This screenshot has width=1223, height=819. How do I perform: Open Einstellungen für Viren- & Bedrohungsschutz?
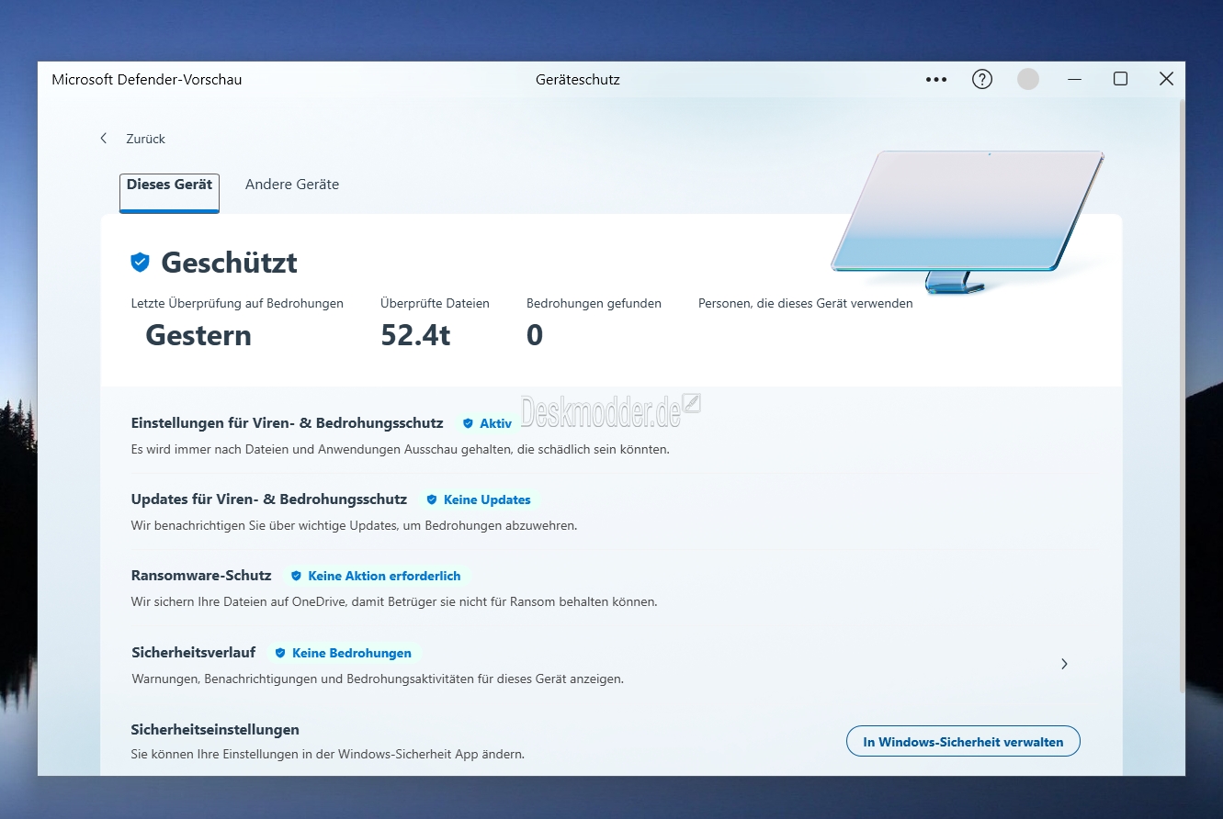(288, 423)
